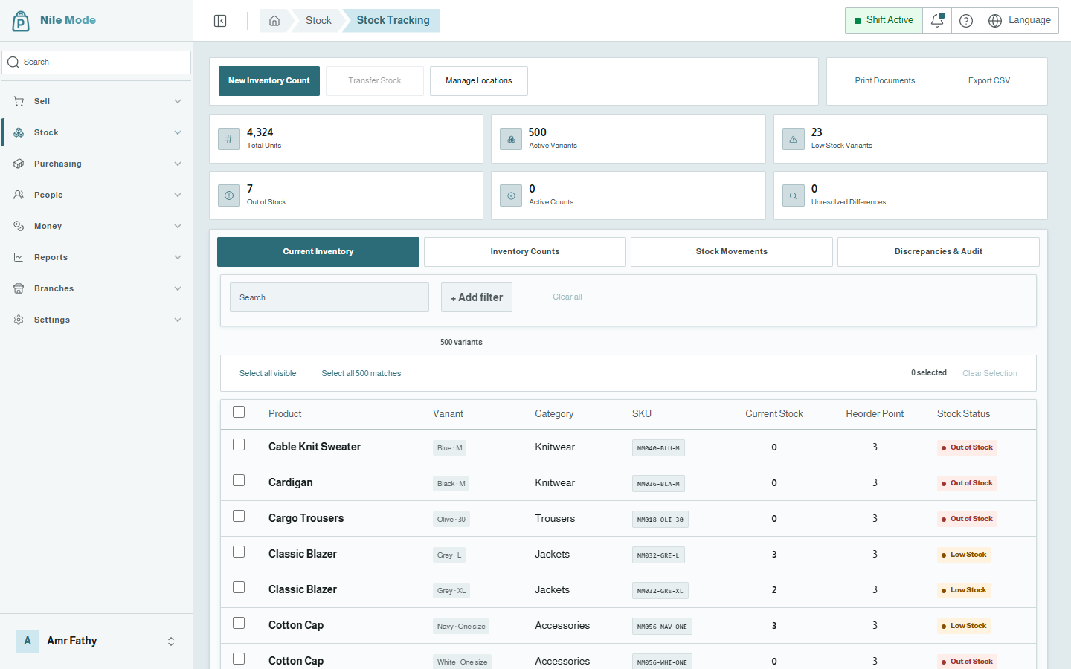Check the Classic Blazer Grey L checkbox
Viewport: 1071px width, 669px height.
[x=239, y=552]
